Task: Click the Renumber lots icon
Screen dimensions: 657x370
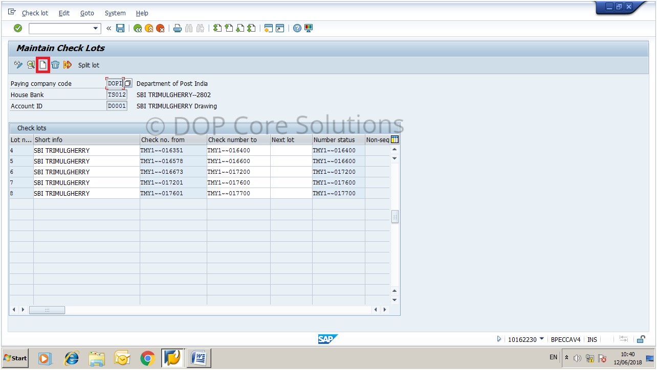Action: (67, 65)
